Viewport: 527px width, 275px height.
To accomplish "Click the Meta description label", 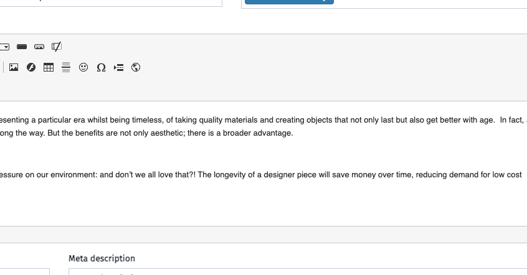I will click(102, 258).
